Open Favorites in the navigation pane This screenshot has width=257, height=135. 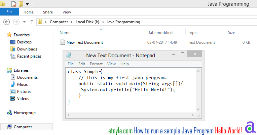point(22,35)
